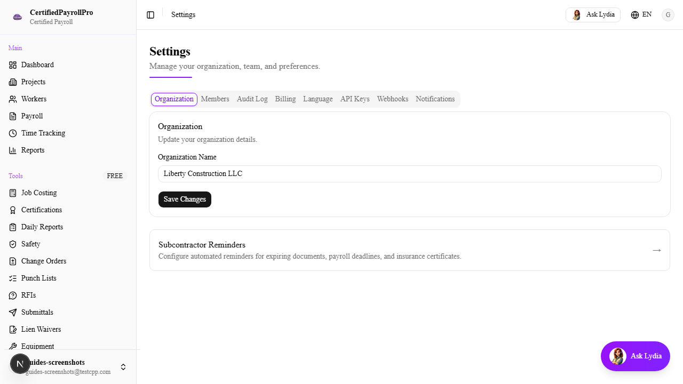Image resolution: width=683 pixels, height=384 pixels.
Task: Open Time Tracking from the sidebar
Action: tap(43, 133)
